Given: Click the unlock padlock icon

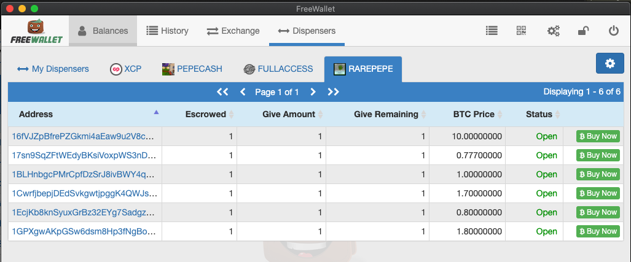Looking at the screenshot, I should (584, 31).
